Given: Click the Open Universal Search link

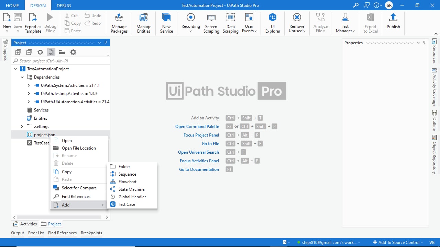Looking at the screenshot, I should 198,152.
